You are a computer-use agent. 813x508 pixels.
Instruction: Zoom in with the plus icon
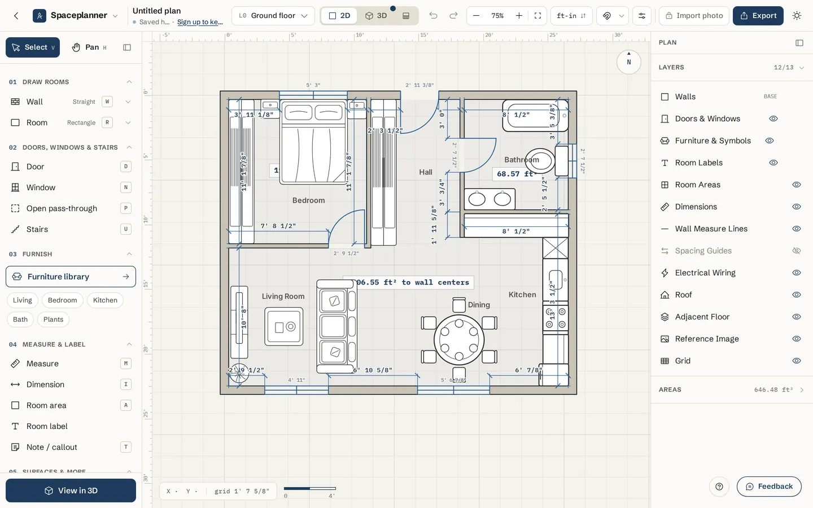coord(519,16)
